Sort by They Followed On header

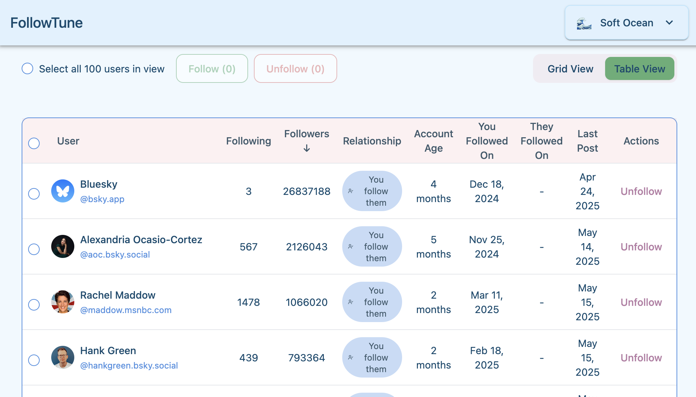click(x=542, y=141)
